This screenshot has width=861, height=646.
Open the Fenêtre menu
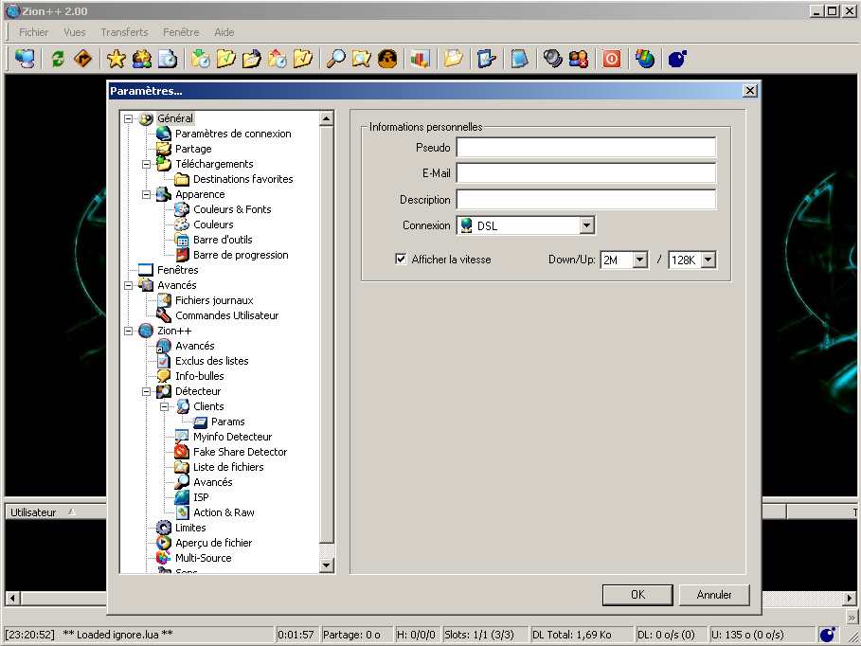(181, 32)
